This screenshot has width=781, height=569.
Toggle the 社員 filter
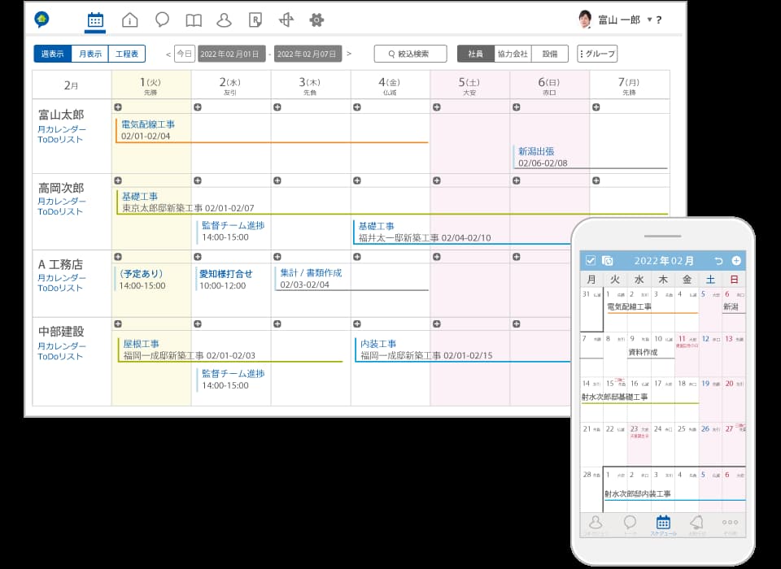[x=476, y=54]
